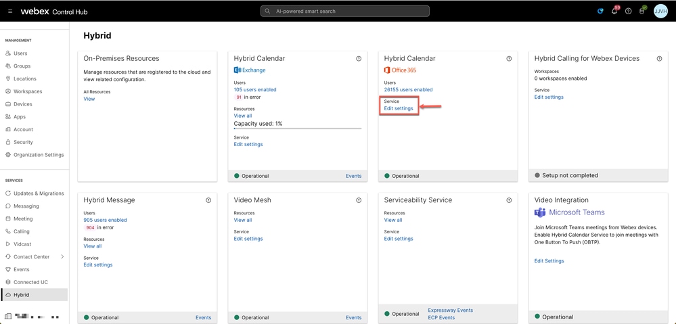Click the Updates & Migrations icon
Image resolution: width=676 pixels, height=324 pixels.
tap(8, 193)
